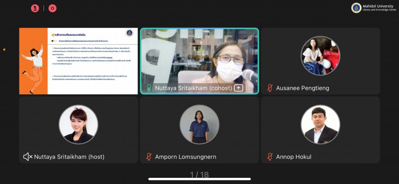Click Amporn Lomsungnern's profile picture
This screenshot has height=184, width=399.
199,124
